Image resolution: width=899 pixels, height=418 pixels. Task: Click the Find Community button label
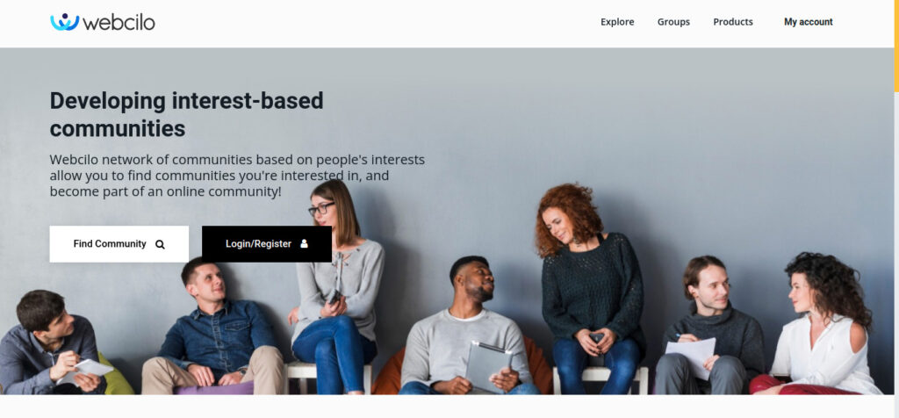[x=110, y=244]
